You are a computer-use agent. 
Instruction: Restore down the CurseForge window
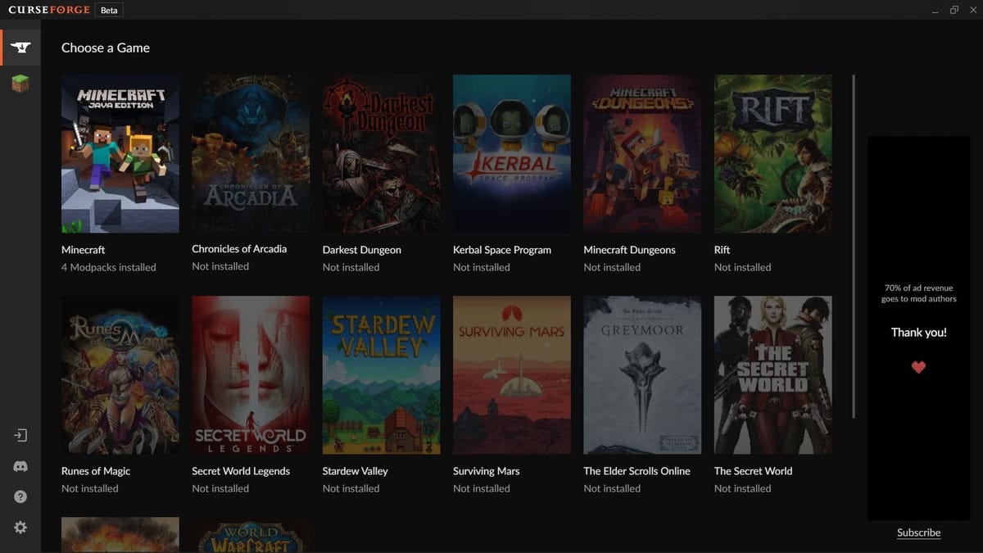[x=954, y=10]
